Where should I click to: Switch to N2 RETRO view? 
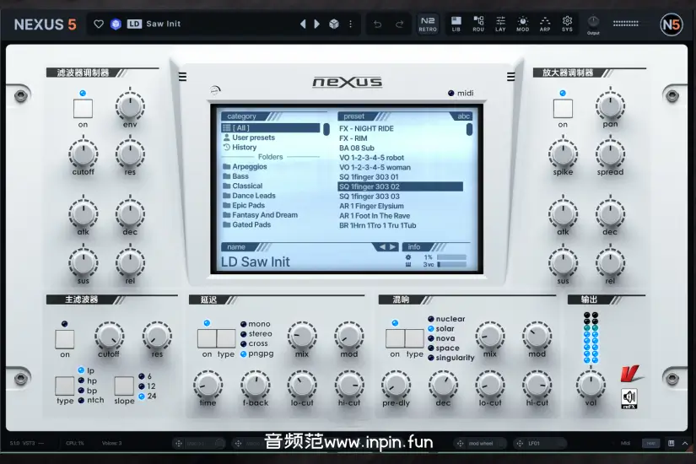pos(428,24)
